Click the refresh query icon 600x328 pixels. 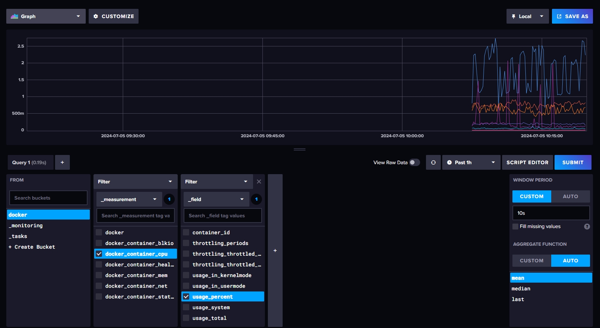433,162
